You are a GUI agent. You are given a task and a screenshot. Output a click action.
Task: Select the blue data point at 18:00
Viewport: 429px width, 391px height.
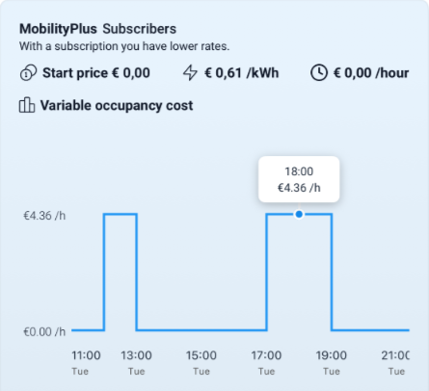coord(299,214)
